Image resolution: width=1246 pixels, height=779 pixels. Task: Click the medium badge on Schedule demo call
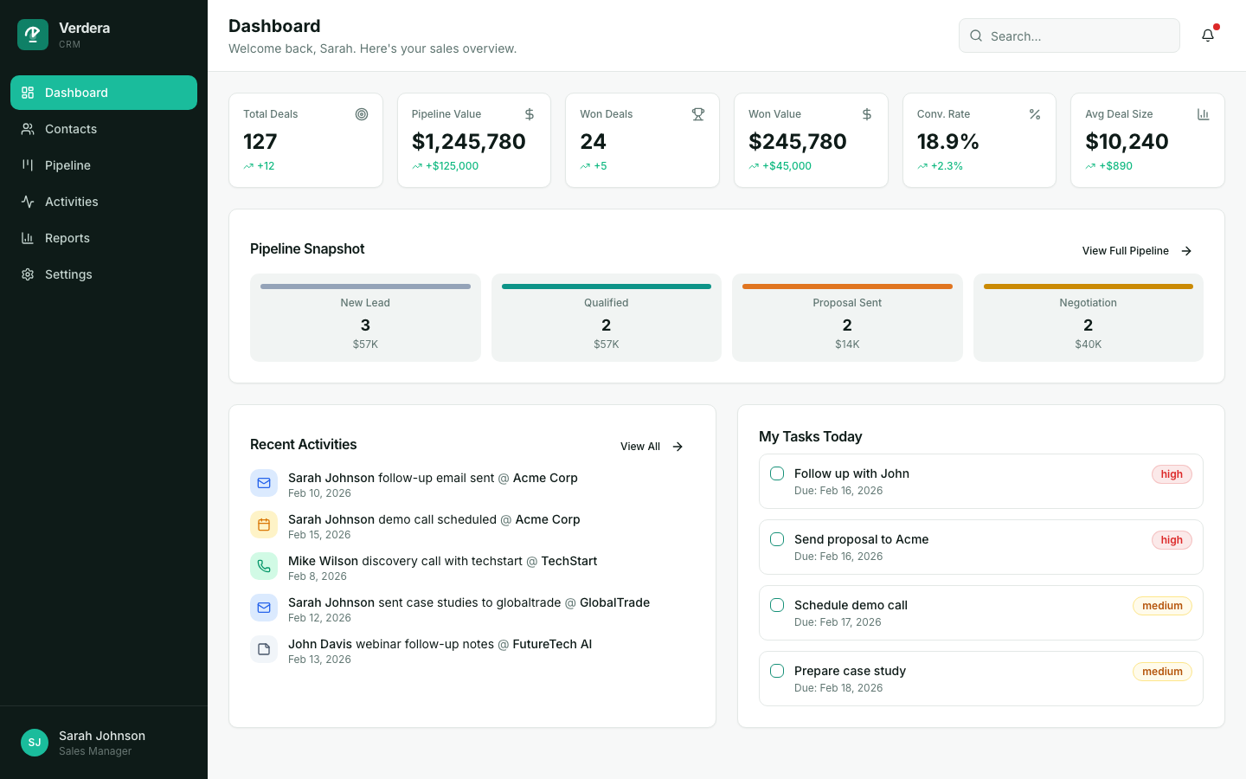point(1162,606)
